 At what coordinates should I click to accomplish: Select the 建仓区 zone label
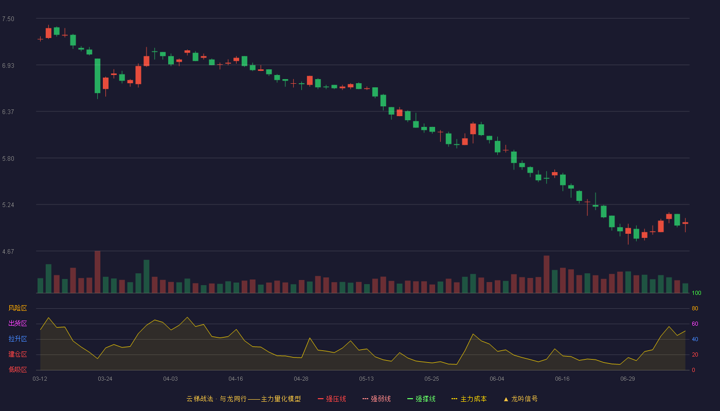17,354
